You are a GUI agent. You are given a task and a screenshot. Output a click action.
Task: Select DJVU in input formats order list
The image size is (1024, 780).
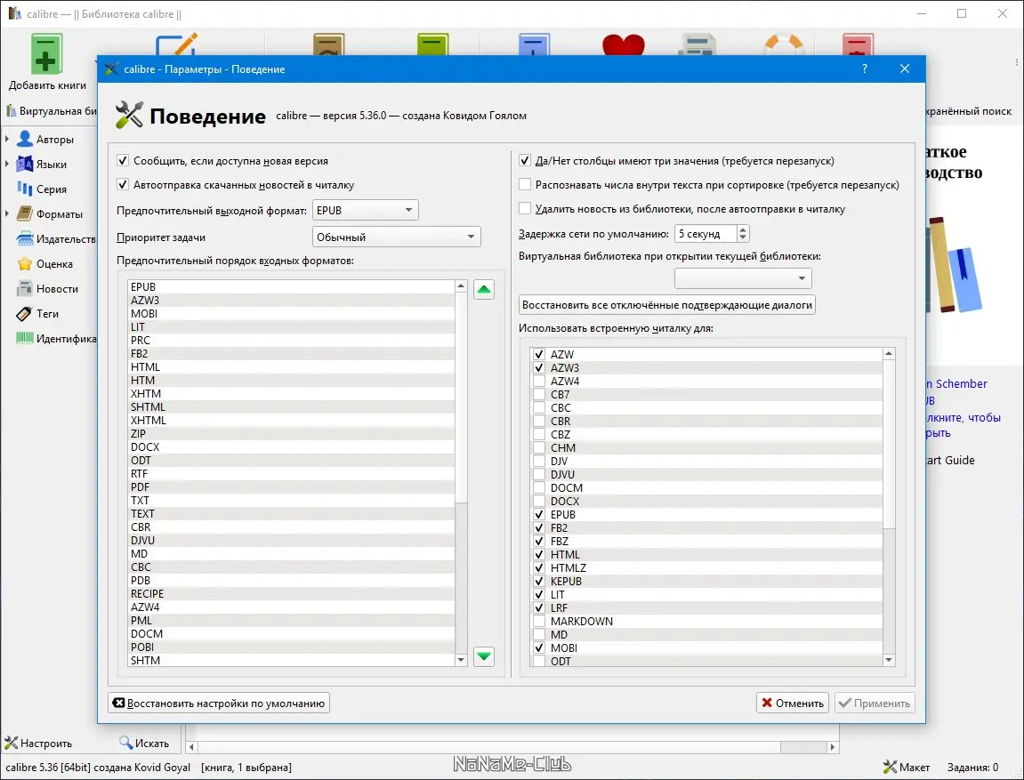pos(291,541)
